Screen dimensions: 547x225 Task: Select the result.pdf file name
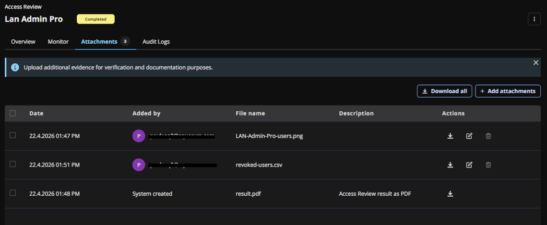point(249,194)
